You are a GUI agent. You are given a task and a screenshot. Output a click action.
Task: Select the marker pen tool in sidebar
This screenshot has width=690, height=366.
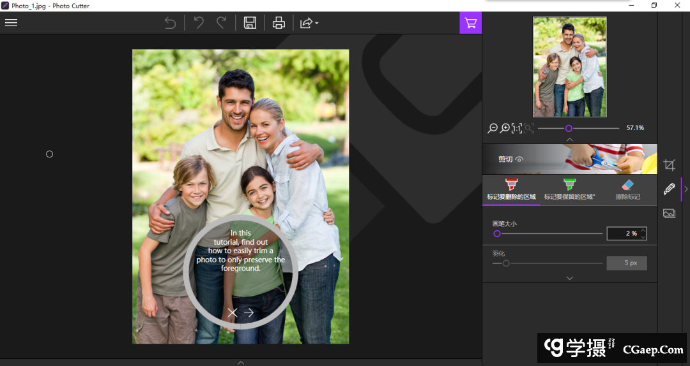coord(669,189)
